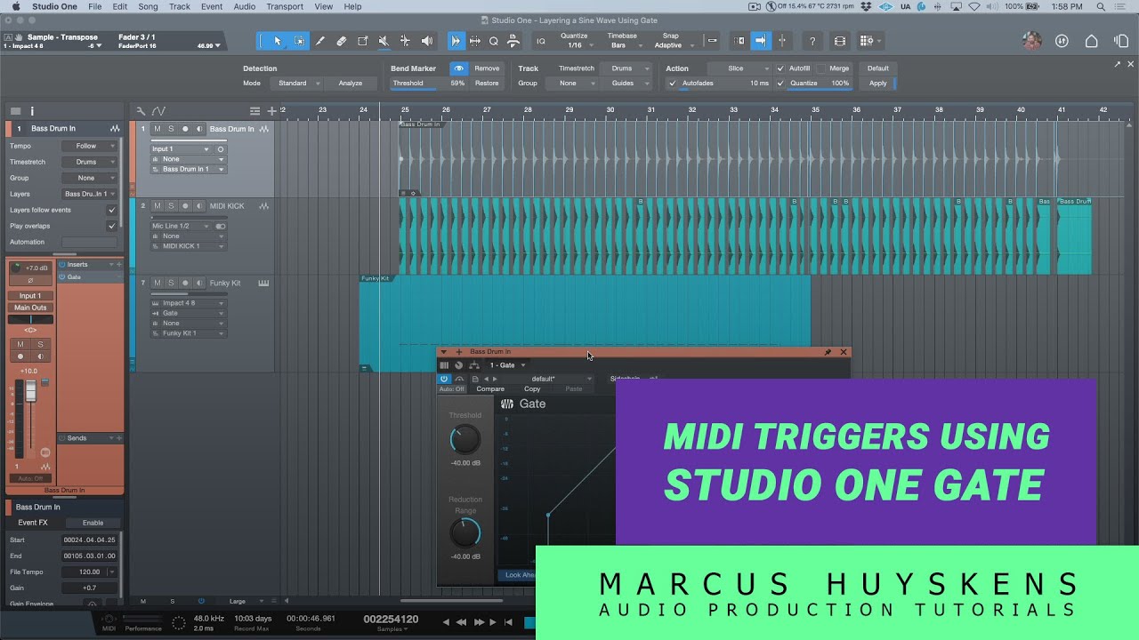This screenshot has height=640, width=1139.
Task: Uncheck the Autofill checkbox
Action: (780, 68)
